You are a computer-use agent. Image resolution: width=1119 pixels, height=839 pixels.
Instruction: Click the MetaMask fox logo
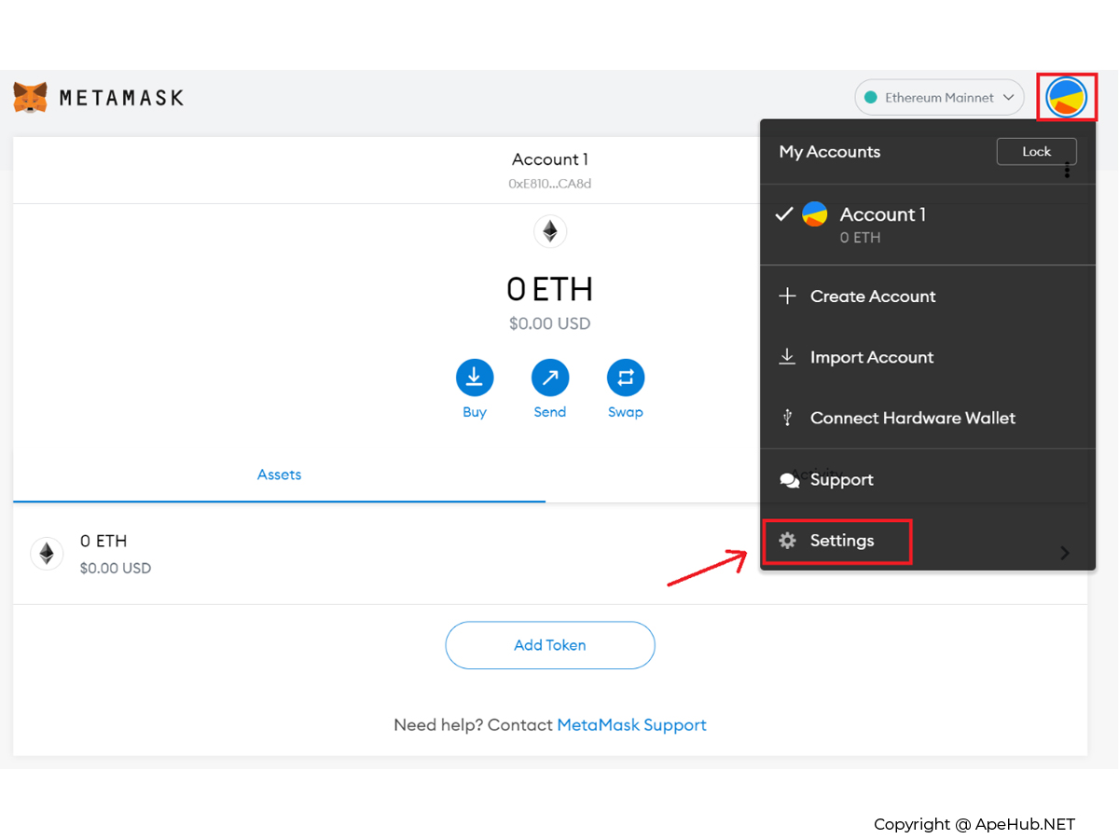30,96
